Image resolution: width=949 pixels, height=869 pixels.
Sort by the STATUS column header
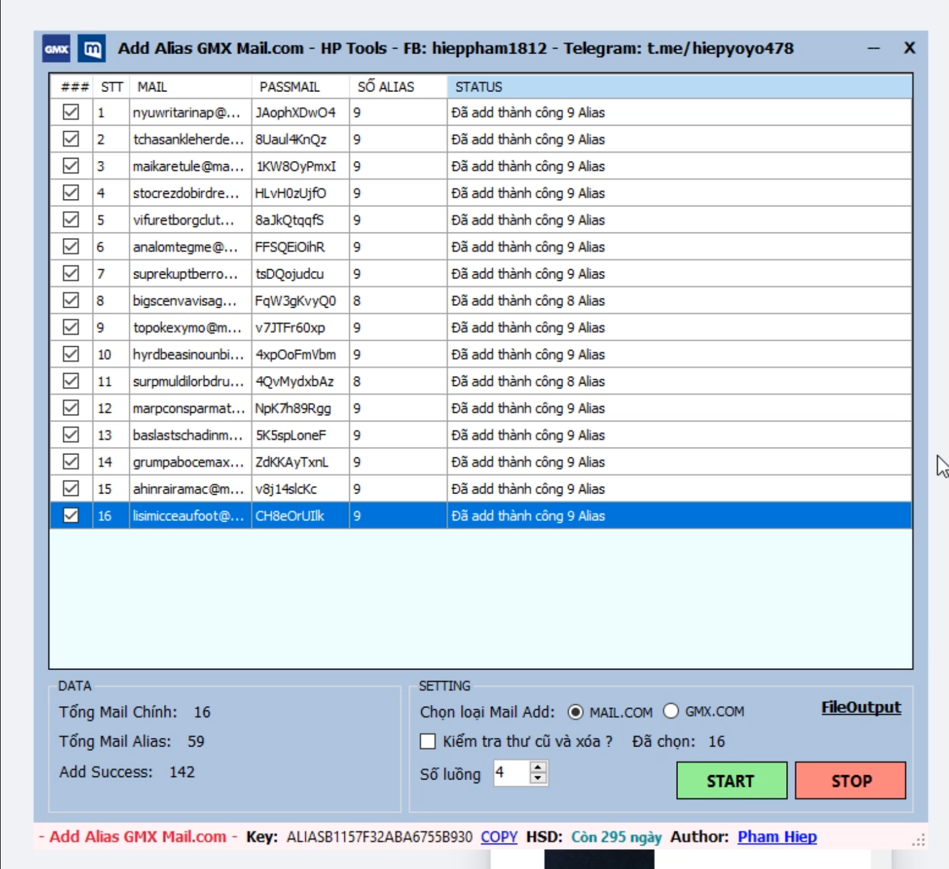(x=679, y=87)
